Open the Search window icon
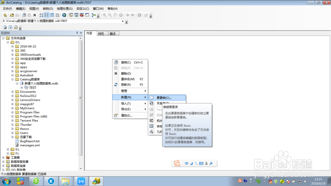This screenshot has height=186, width=331. pos(76,15)
